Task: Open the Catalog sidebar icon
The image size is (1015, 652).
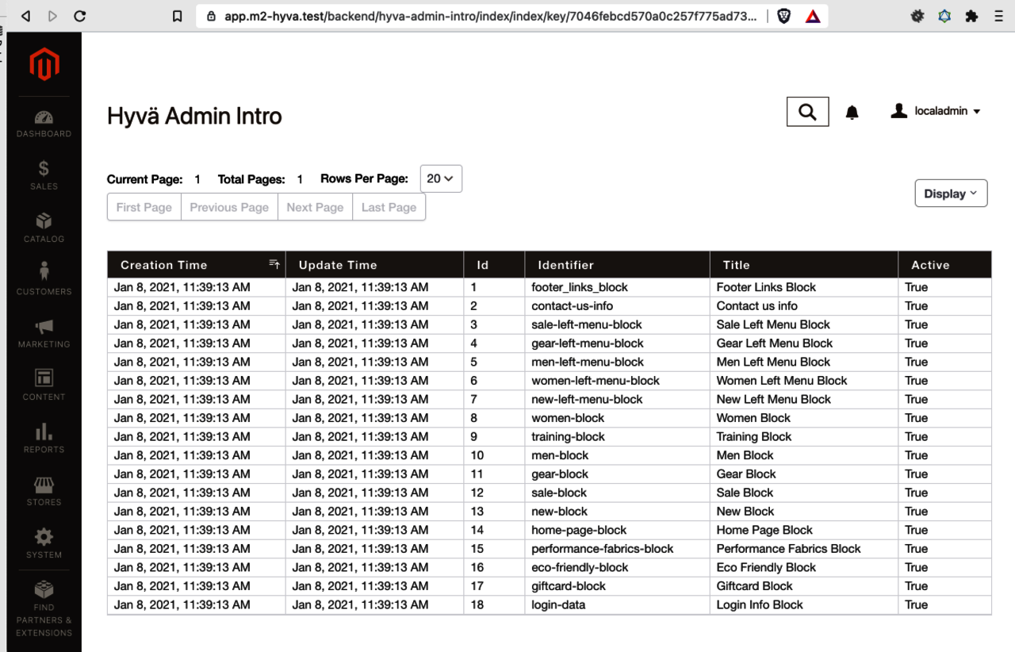Action: tap(44, 221)
